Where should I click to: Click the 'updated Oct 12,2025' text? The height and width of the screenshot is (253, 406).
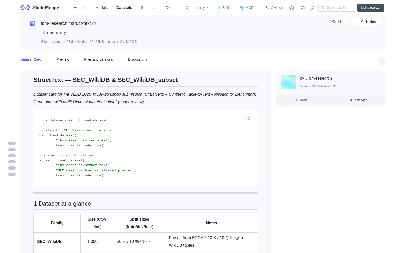[x=122, y=42]
